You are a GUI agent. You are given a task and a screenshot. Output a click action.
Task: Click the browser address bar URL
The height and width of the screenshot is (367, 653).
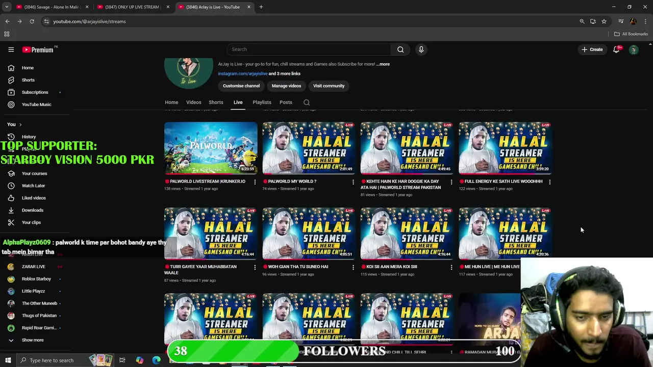pyautogui.click(x=89, y=21)
